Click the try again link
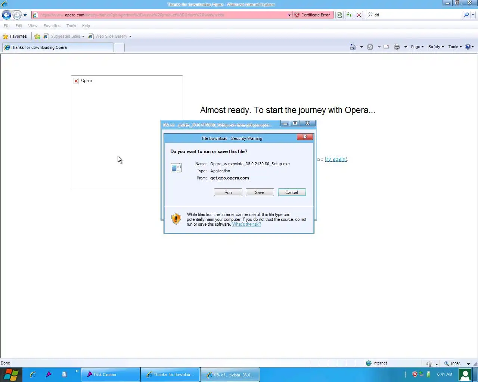The width and height of the screenshot is (478, 382). click(336, 159)
